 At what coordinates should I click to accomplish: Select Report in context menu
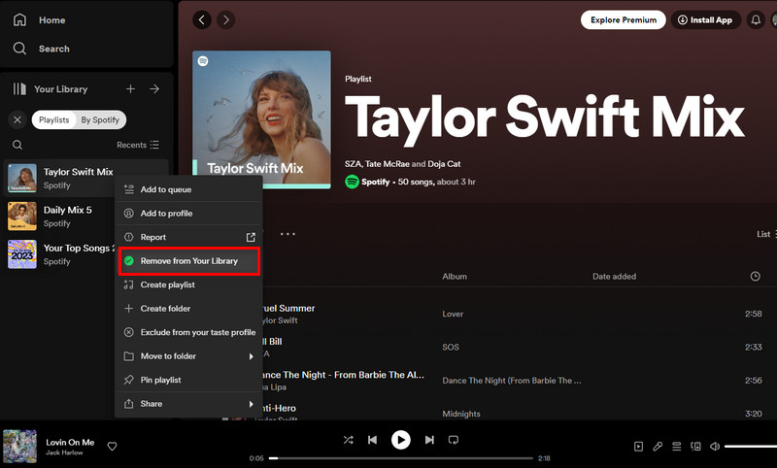pyautogui.click(x=188, y=237)
